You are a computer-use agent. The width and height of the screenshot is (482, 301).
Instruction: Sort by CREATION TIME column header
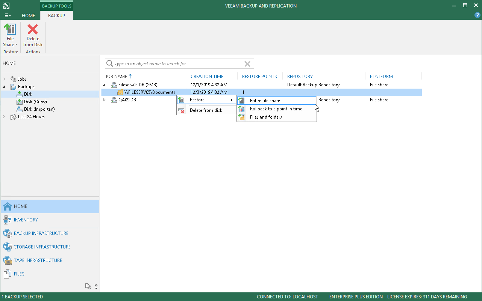click(x=207, y=77)
